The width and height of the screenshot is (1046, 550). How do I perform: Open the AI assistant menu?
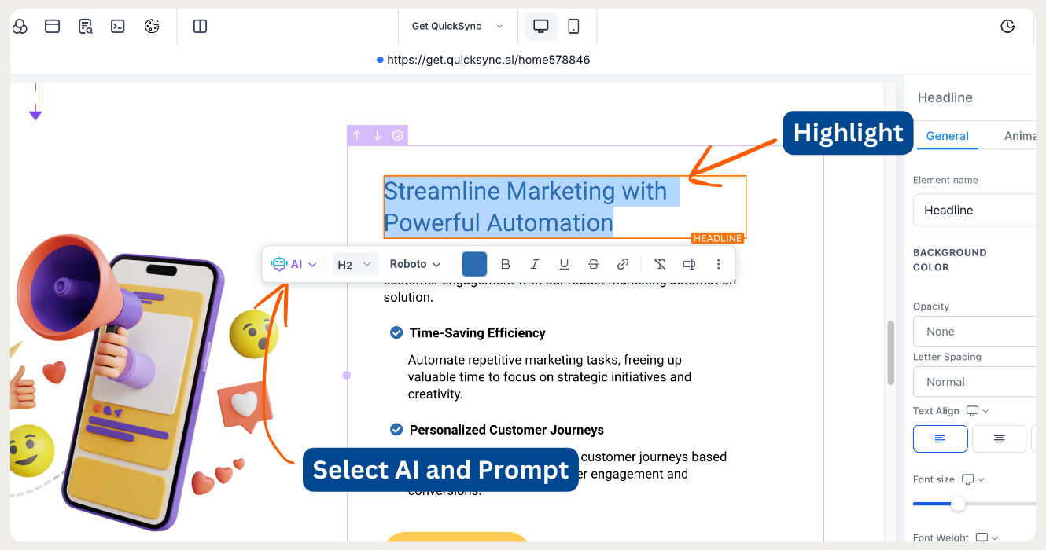[294, 264]
